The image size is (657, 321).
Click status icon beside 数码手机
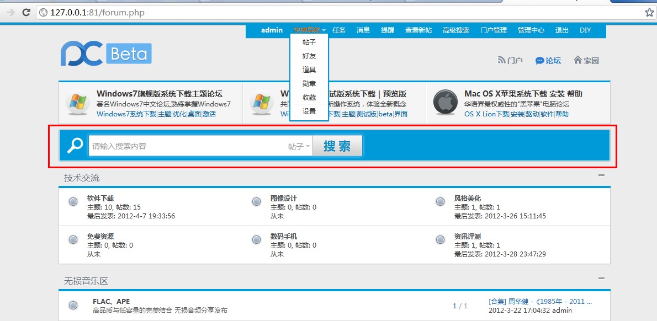[x=256, y=240]
